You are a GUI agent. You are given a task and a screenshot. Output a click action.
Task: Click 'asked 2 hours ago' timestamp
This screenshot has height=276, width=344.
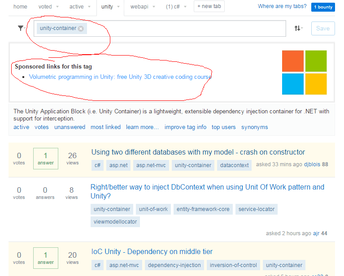pyautogui.click(x=288, y=233)
